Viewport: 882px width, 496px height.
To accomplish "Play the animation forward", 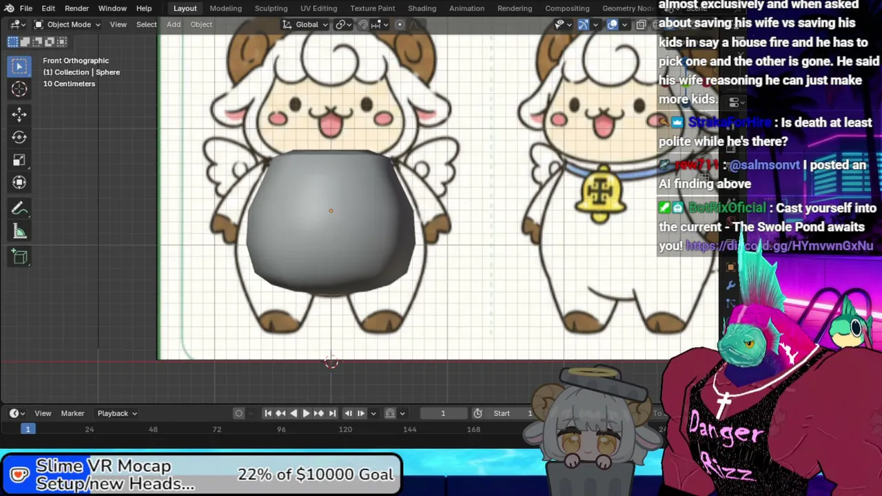I will (306, 413).
